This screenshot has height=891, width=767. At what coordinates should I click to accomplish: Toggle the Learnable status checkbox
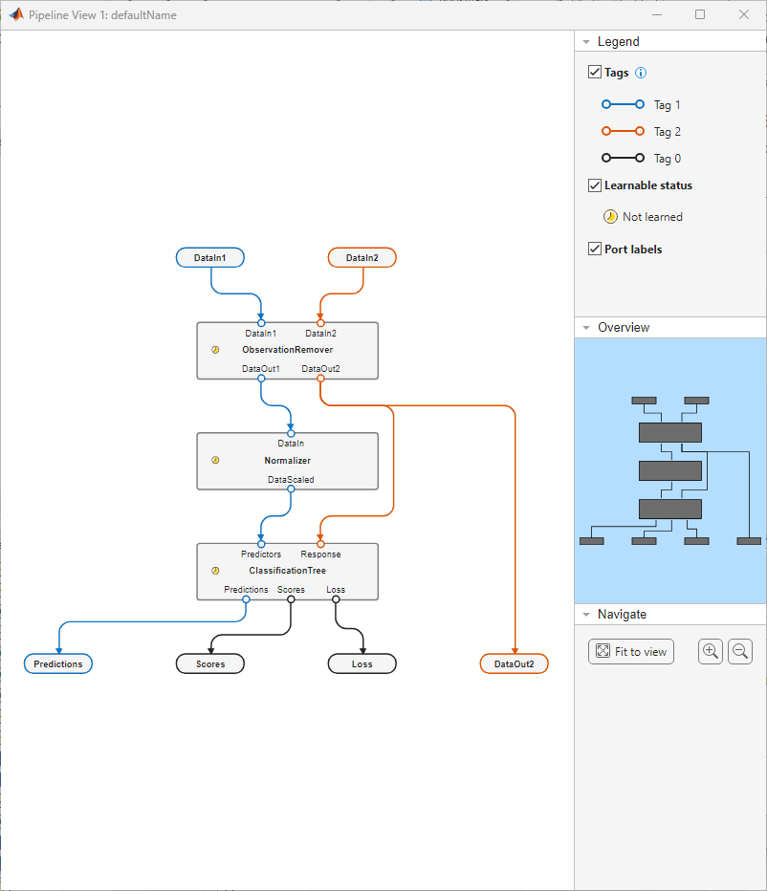tap(595, 185)
